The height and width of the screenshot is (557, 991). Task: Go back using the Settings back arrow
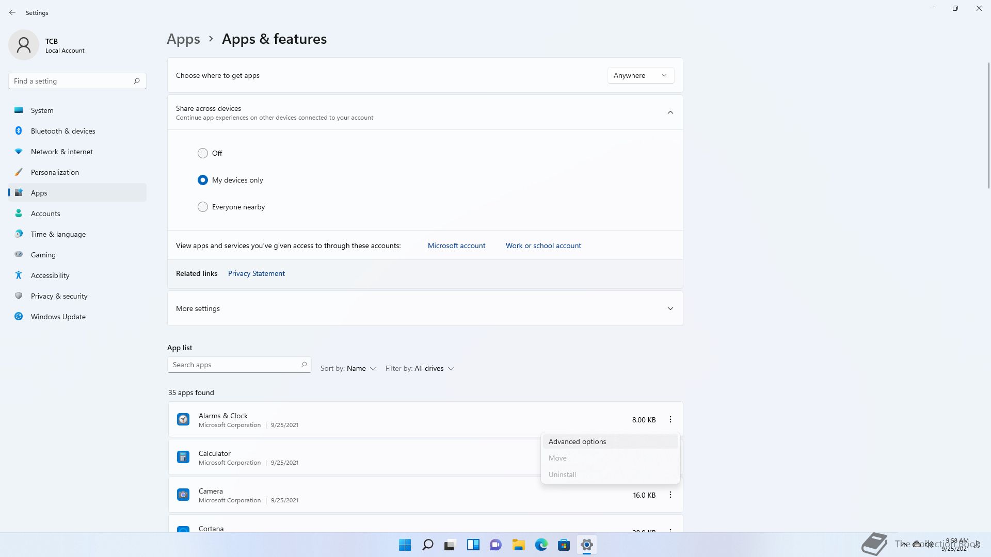click(12, 12)
